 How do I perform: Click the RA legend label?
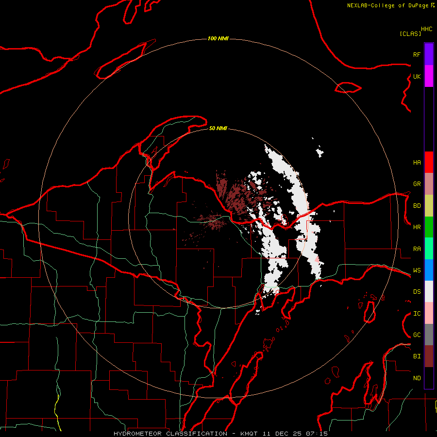pos(417,249)
